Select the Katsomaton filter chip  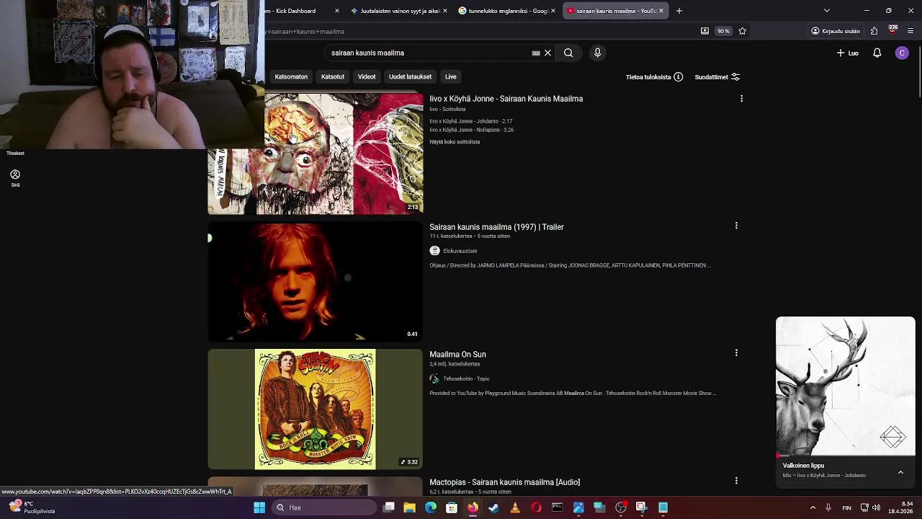[291, 76]
